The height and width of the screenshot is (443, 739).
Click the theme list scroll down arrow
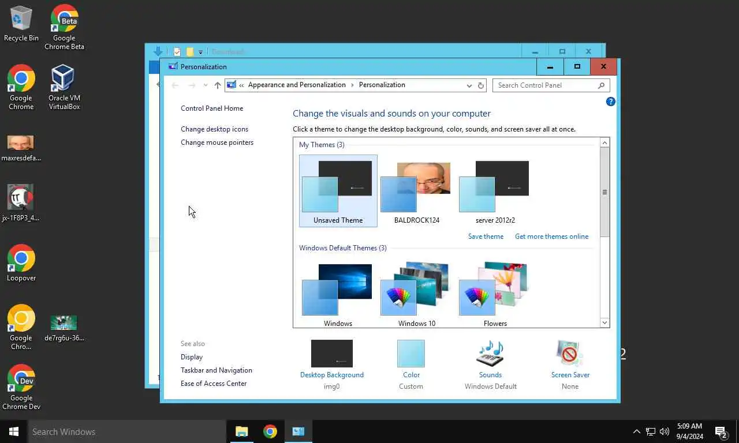604,322
